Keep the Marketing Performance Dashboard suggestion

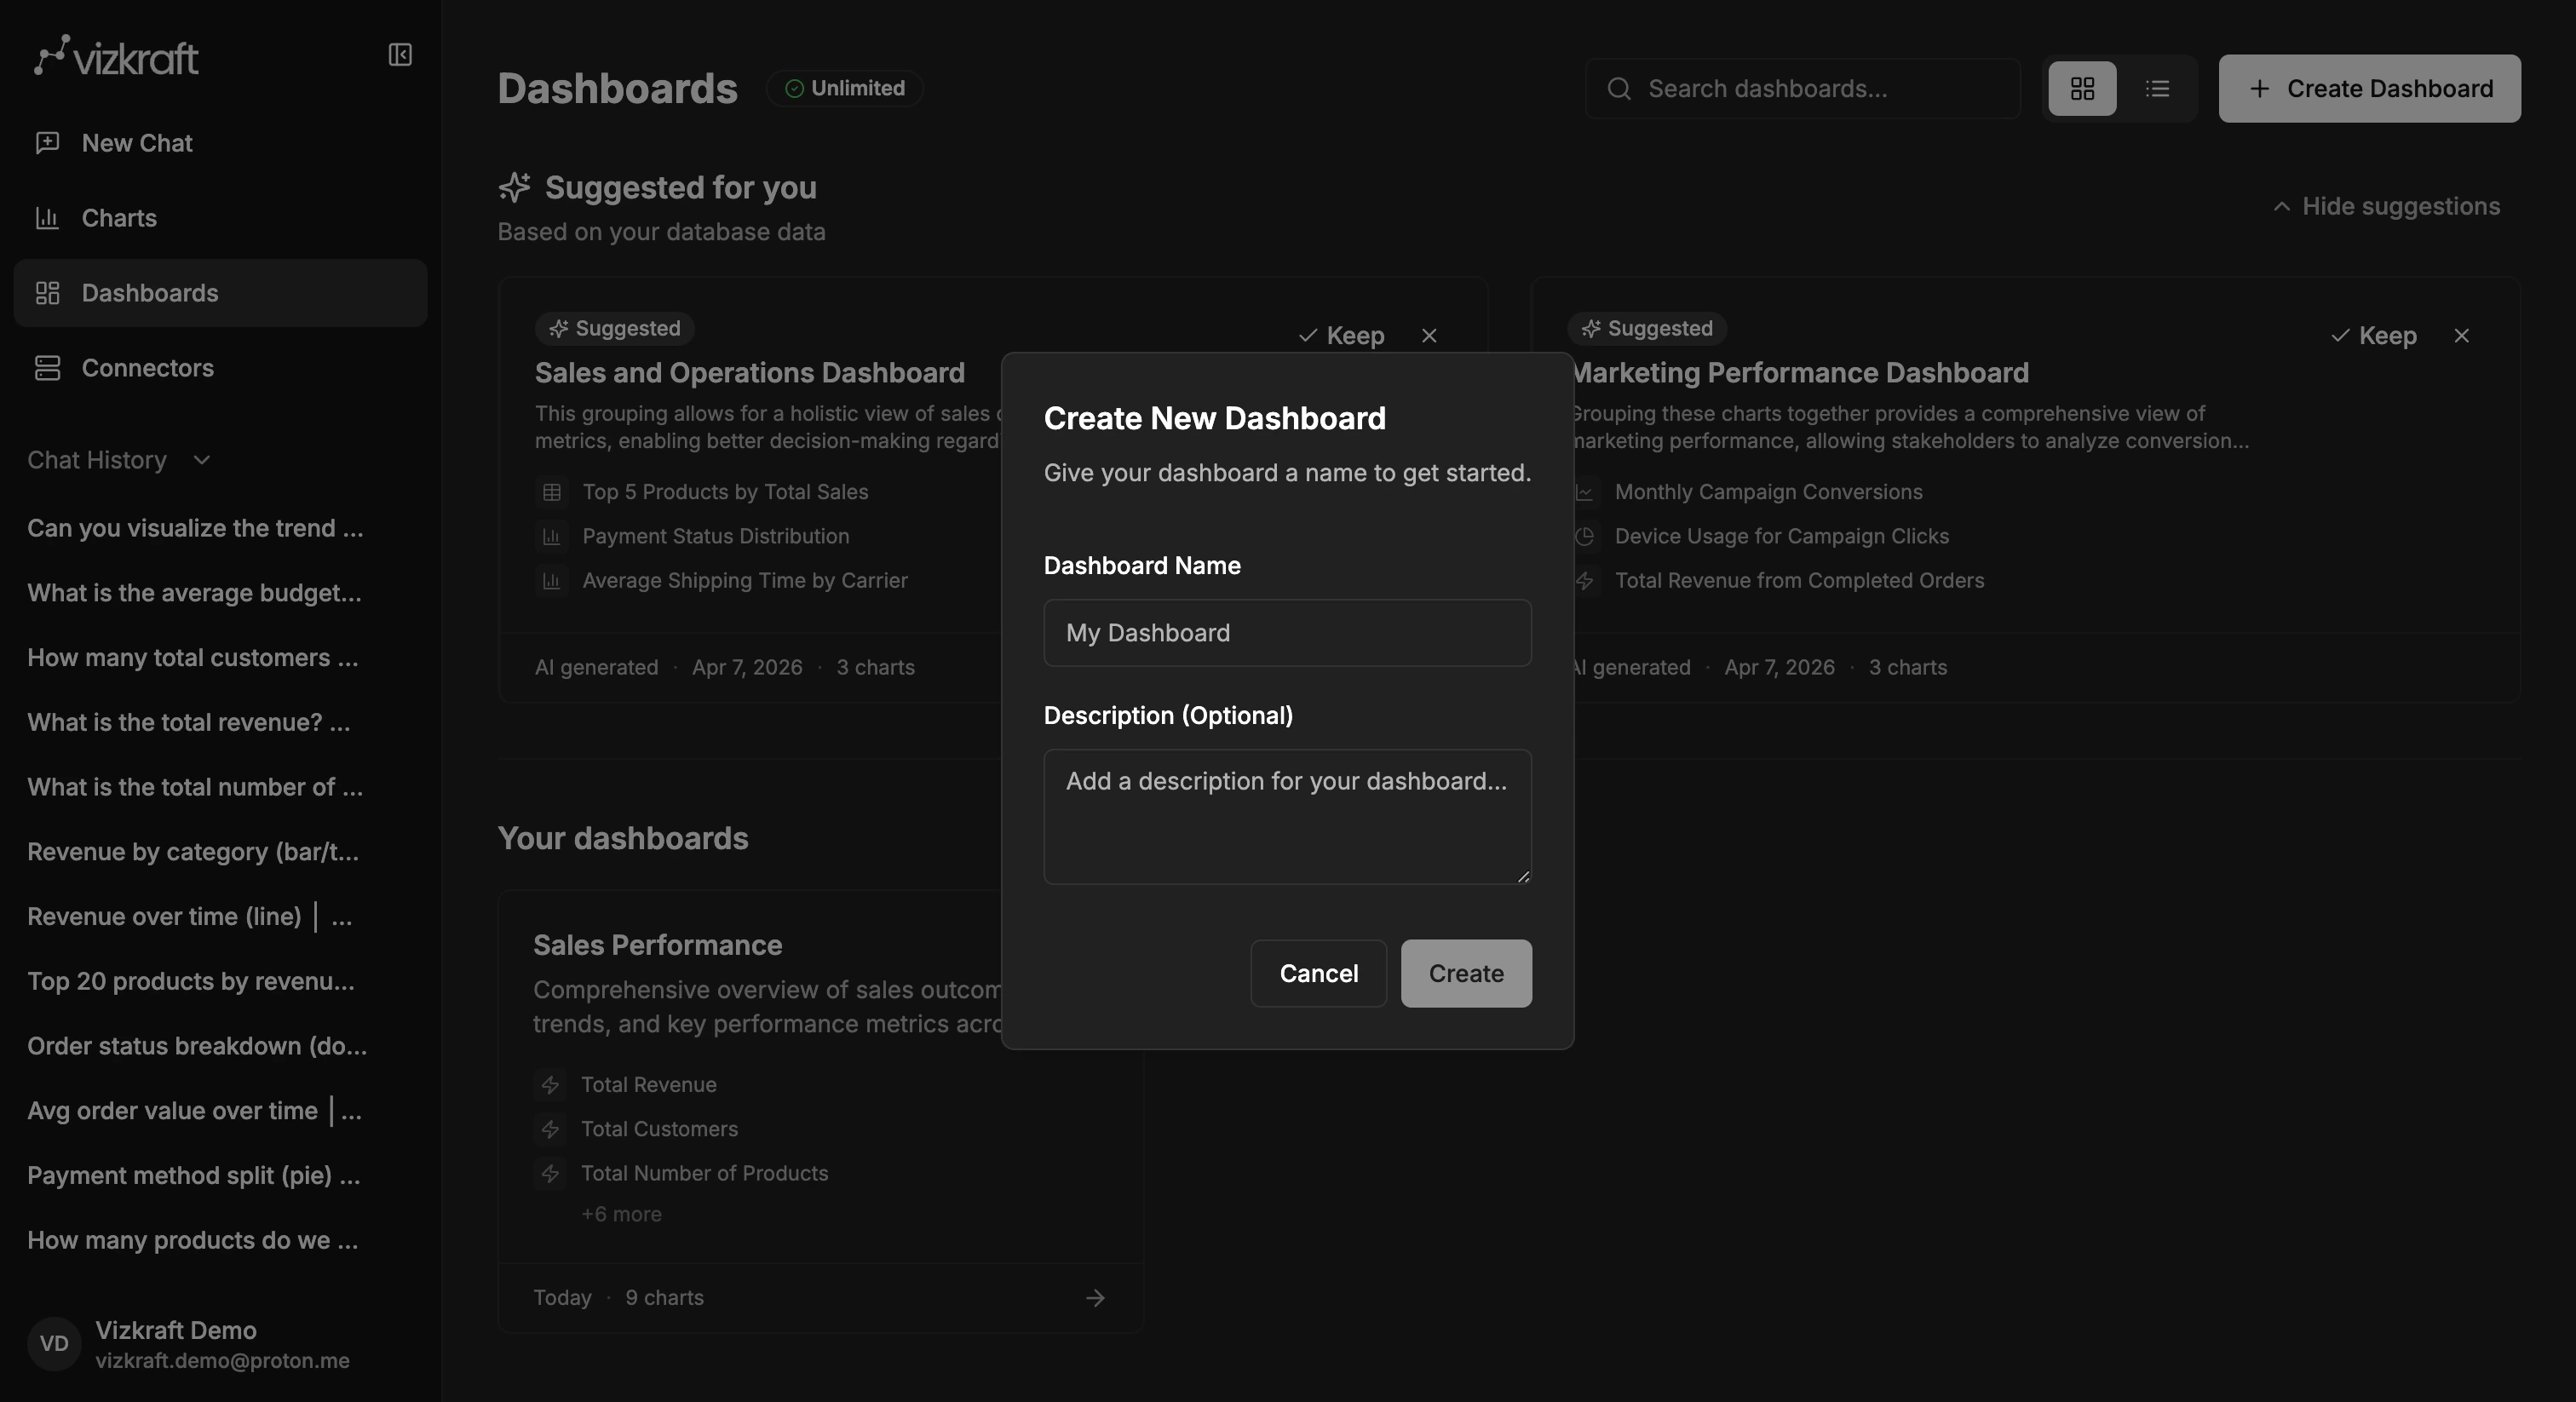2375,335
